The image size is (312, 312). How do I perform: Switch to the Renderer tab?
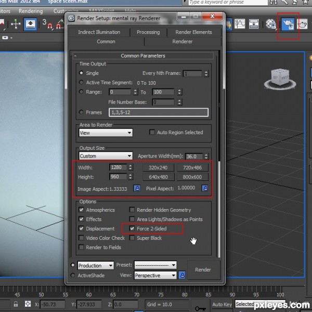[x=183, y=42]
